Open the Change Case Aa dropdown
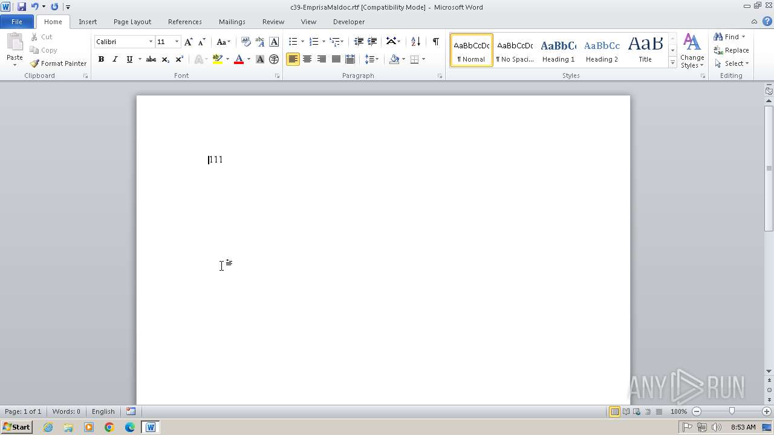Image resolution: width=774 pixels, height=435 pixels. coord(223,42)
